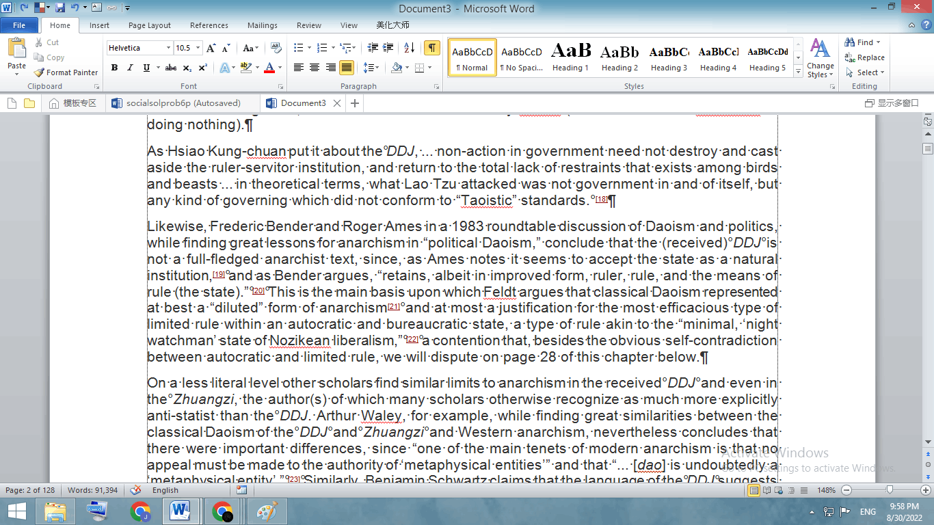This screenshot has height=525, width=934.
Task: Click Words: 91,394 in status bar
Action: click(92, 490)
